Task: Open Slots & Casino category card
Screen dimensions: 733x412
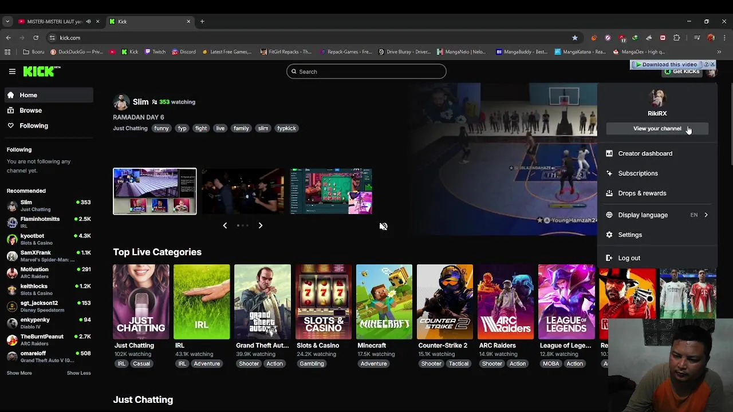Action: point(323,302)
